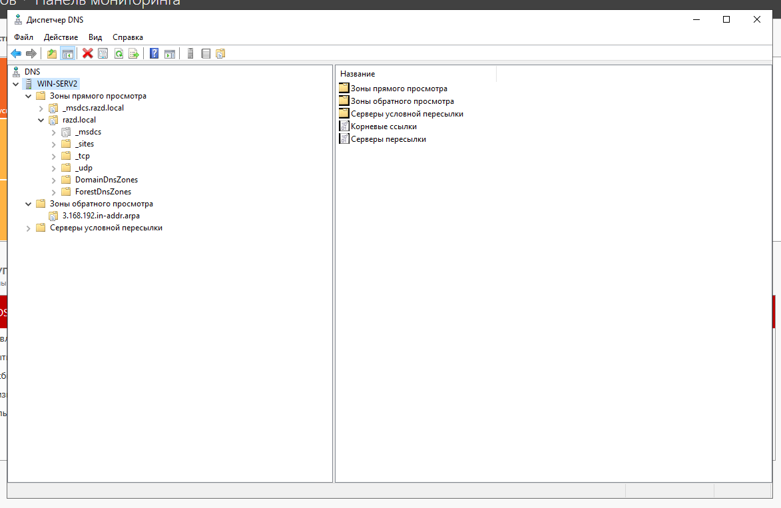This screenshot has height=508, width=781.
Task: Expand the _msdcs.razd.local zone
Action: [41, 108]
